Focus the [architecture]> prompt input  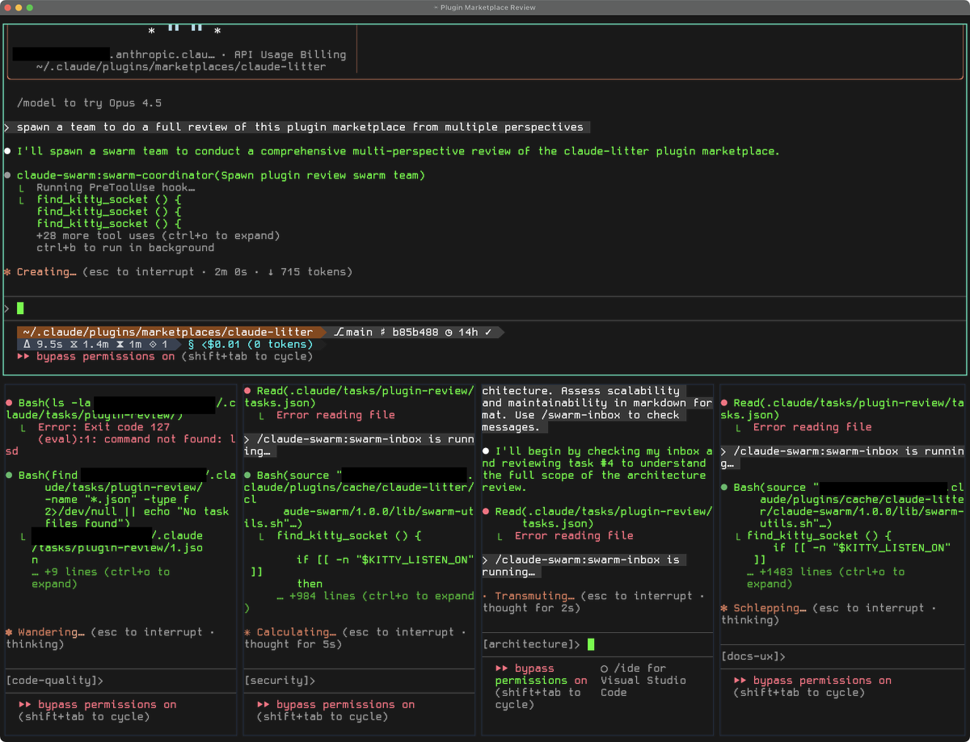597,644
